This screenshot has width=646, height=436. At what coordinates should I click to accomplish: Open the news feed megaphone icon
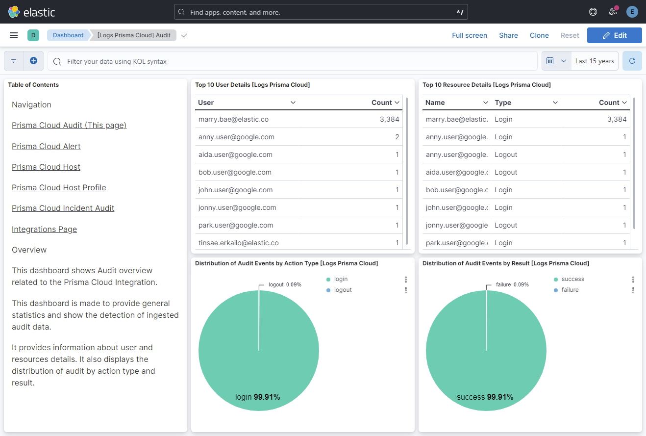pyautogui.click(x=612, y=11)
